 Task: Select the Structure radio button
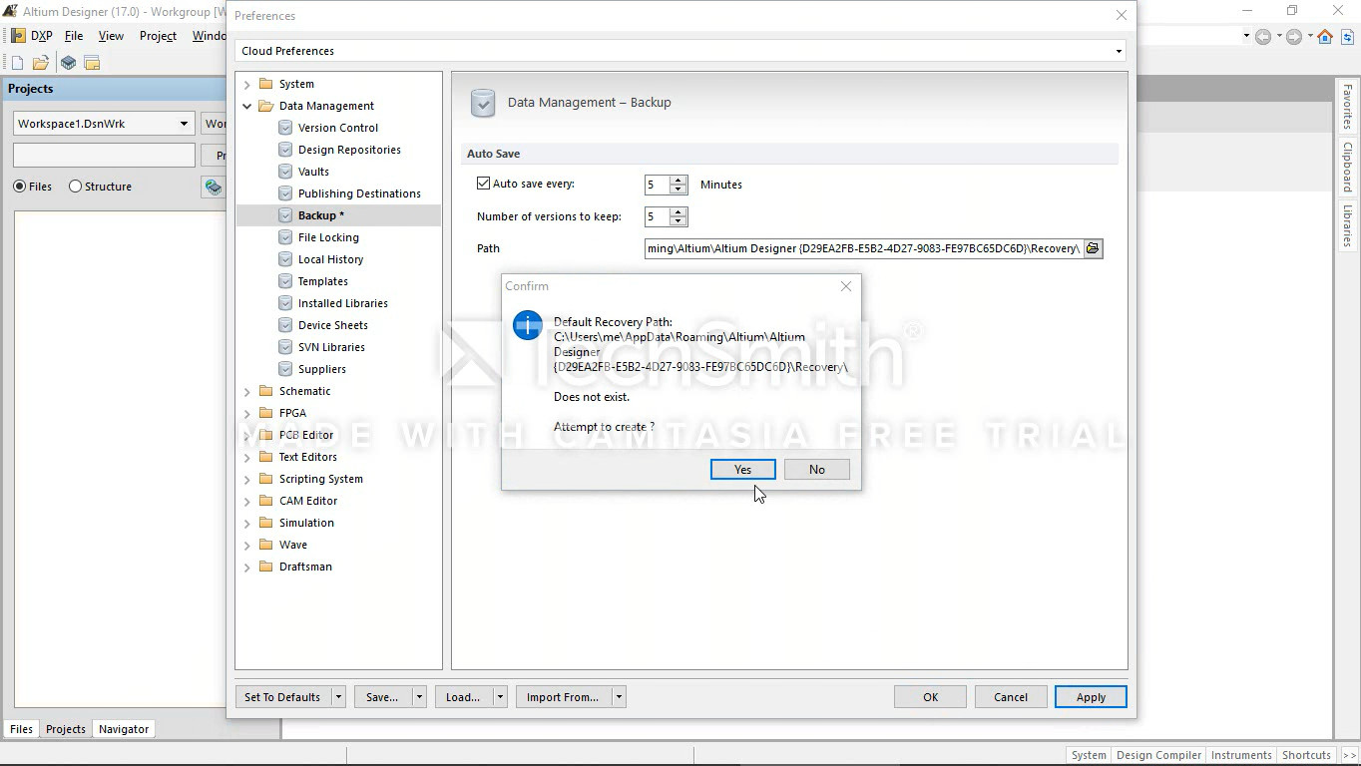76,187
